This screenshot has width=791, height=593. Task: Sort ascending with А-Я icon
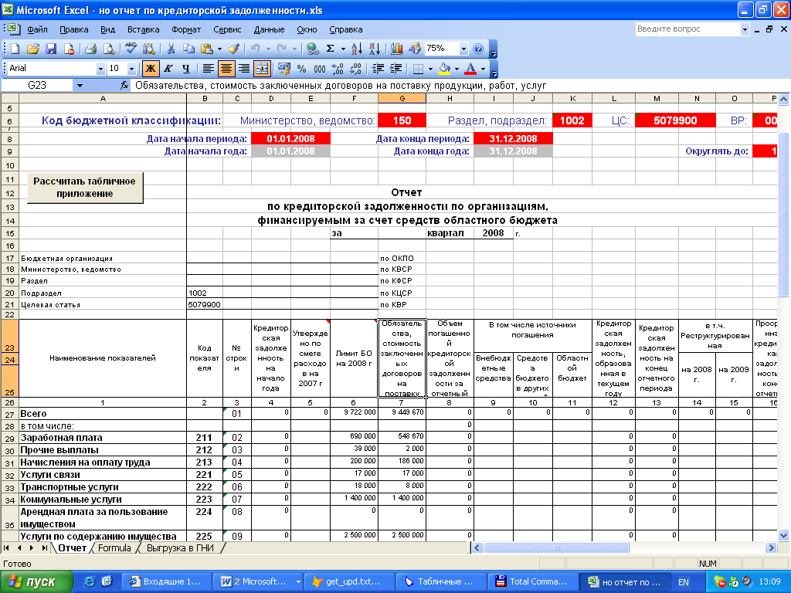pos(357,49)
